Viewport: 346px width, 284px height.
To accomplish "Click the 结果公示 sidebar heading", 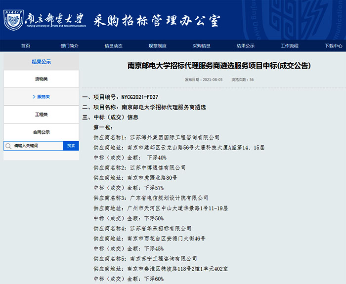I will click(42, 62).
